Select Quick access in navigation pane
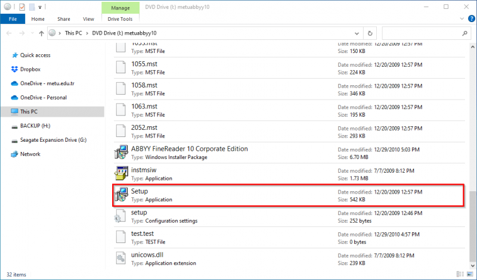477x280 pixels. coord(35,55)
